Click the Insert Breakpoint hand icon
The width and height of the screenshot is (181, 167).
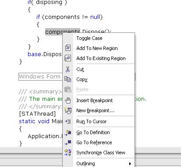(68, 100)
